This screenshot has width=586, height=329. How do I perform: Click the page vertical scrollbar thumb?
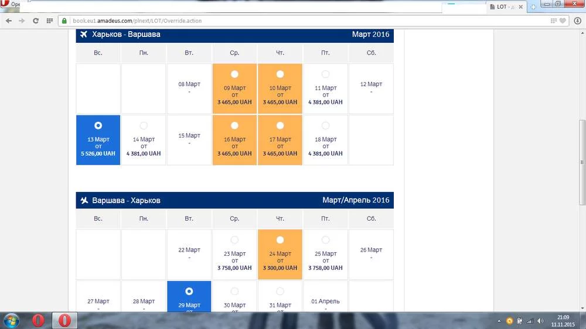pos(582,162)
